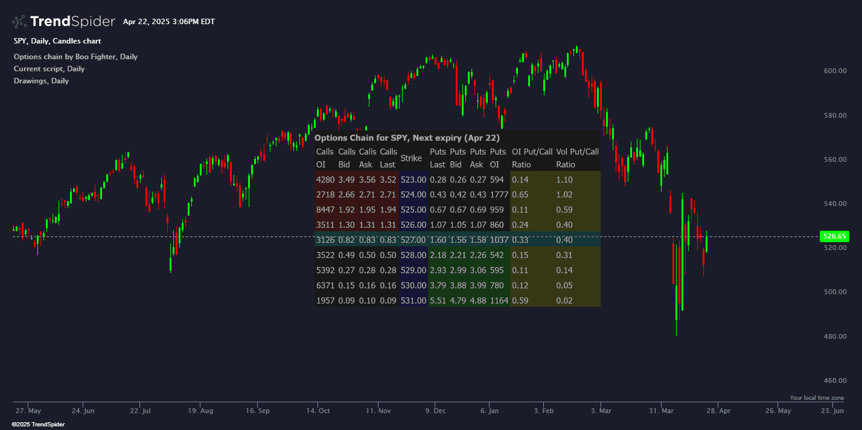Image resolution: width=862 pixels, height=430 pixels.
Task: Click the '14. Oct' date axis label
Action: [319, 411]
